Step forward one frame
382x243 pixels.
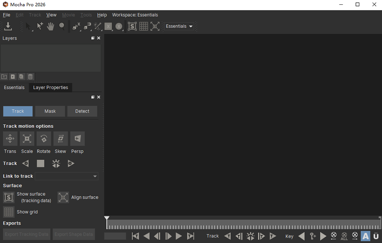[168, 236]
